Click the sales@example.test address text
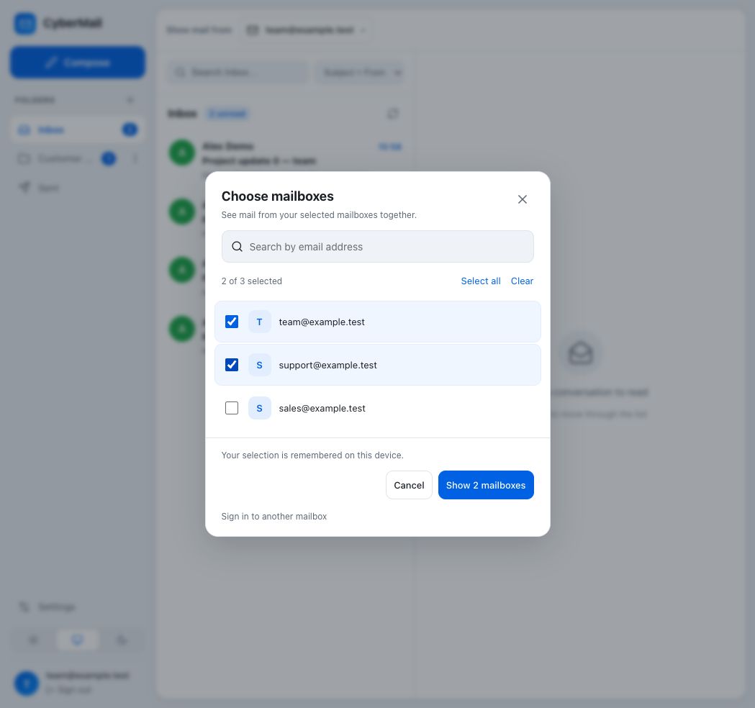 point(322,409)
